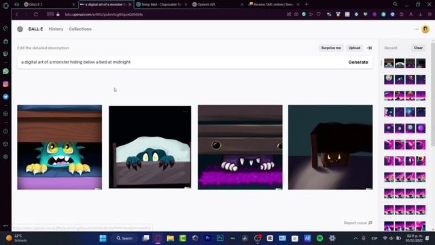435x245 pixels.
Task: Click the DALL·E home label
Action: click(x=35, y=29)
